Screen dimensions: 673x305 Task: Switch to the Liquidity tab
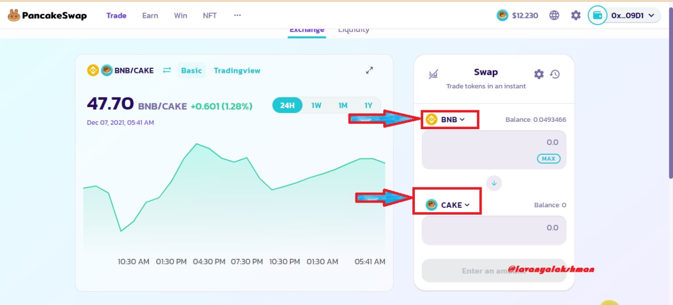(353, 30)
